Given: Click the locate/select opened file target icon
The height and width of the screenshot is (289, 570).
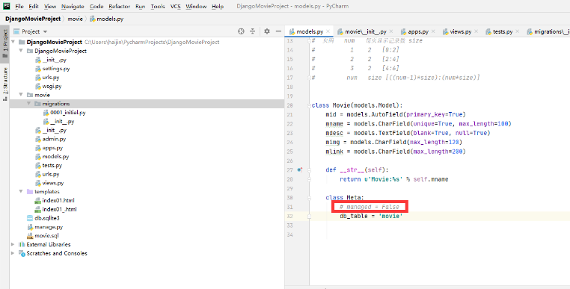Looking at the screenshot, I should [241, 31].
